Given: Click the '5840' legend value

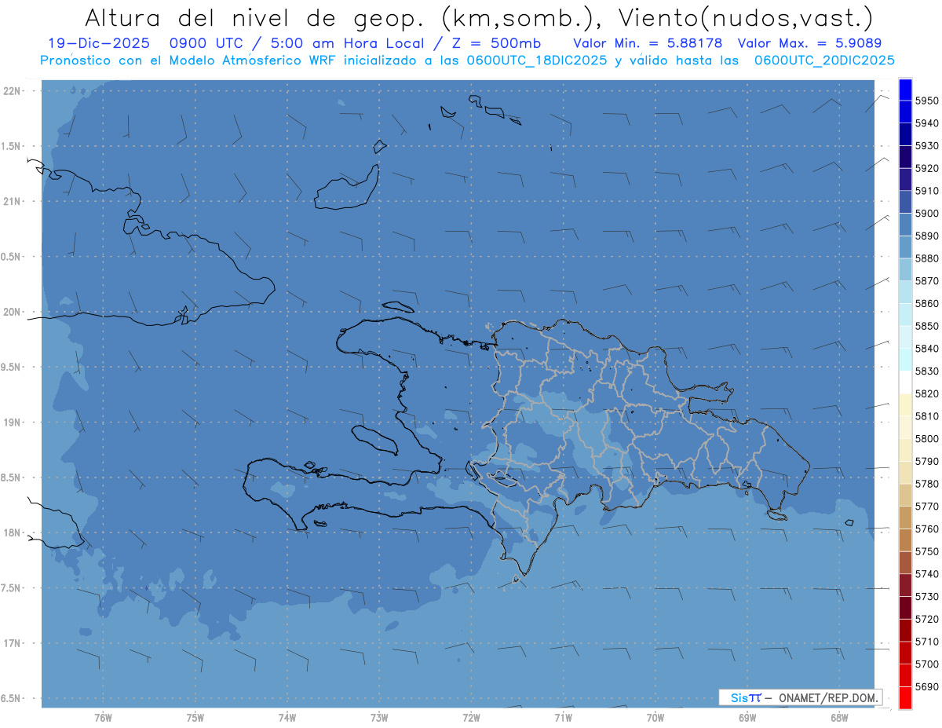Looking at the screenshot, I should (926, 349).
